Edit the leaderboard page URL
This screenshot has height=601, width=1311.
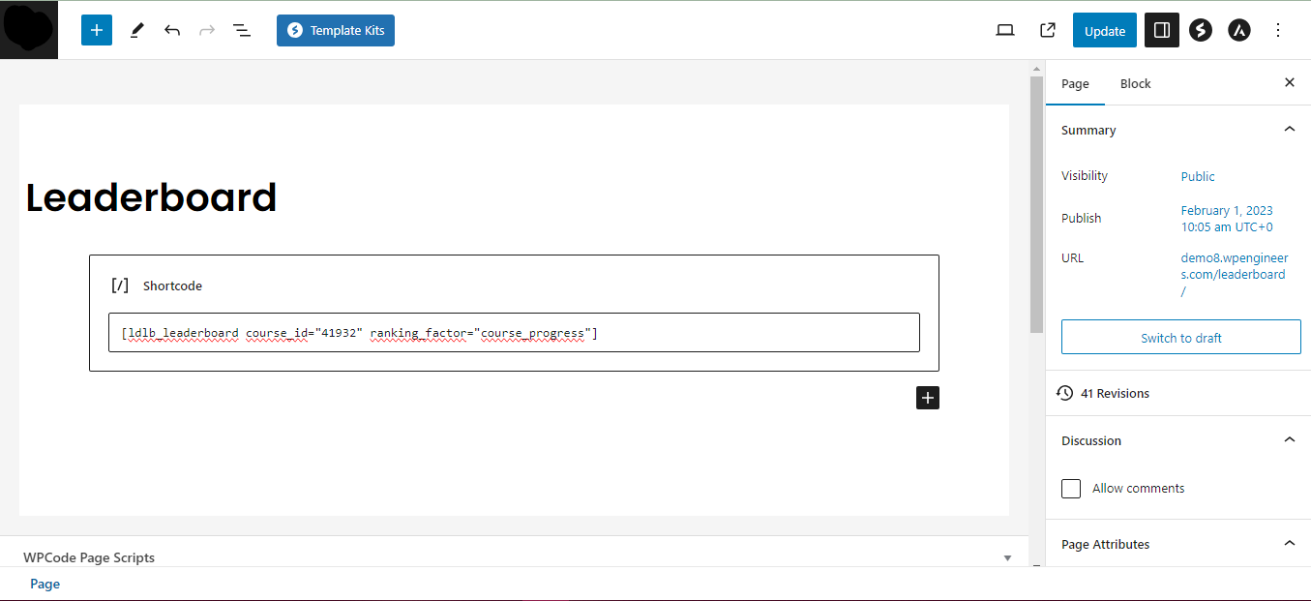click(x=1234, y=274)
